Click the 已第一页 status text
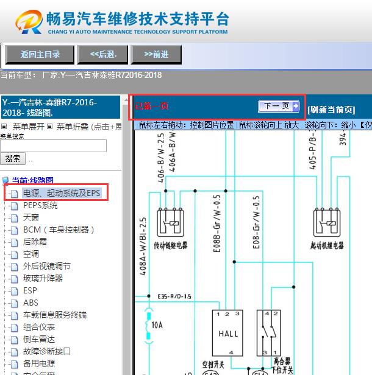The height and width of the screenshot is (375, 372). point(151,106)
